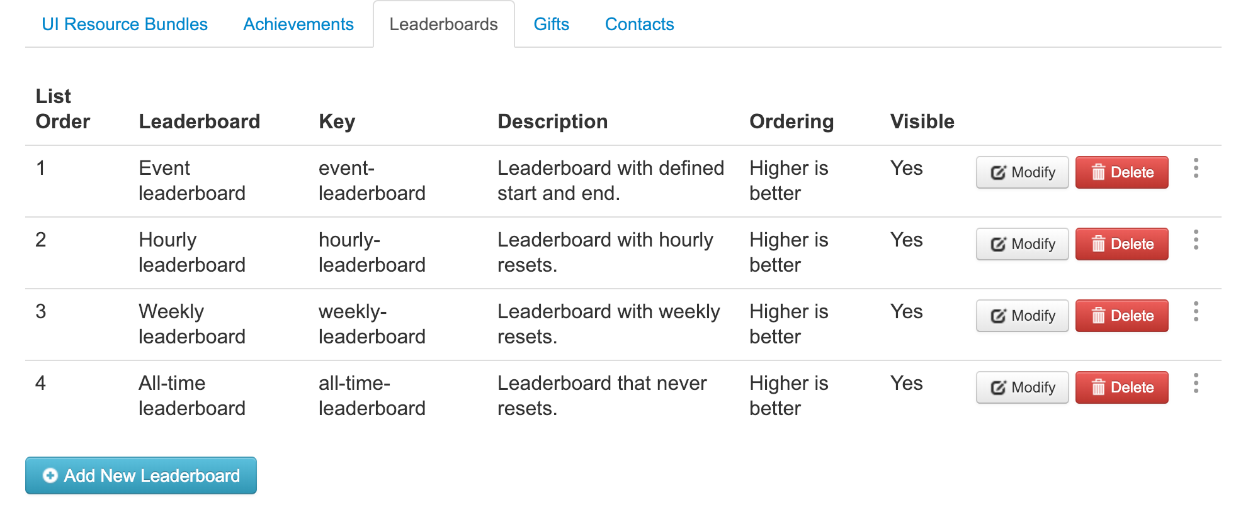The height and width of the screenshot is (522, 1248).
Task: Click the trash icon for Hourly leaderboard
Action: (x=1099, y=244)
